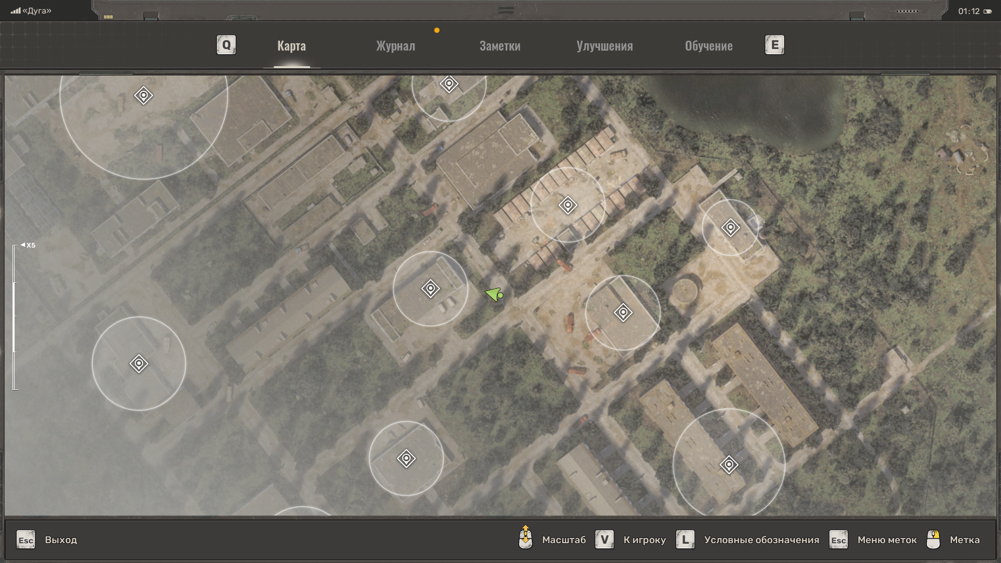Click the E next-tab key icon
1001x563 pixels.
click(x=774, y=45)
